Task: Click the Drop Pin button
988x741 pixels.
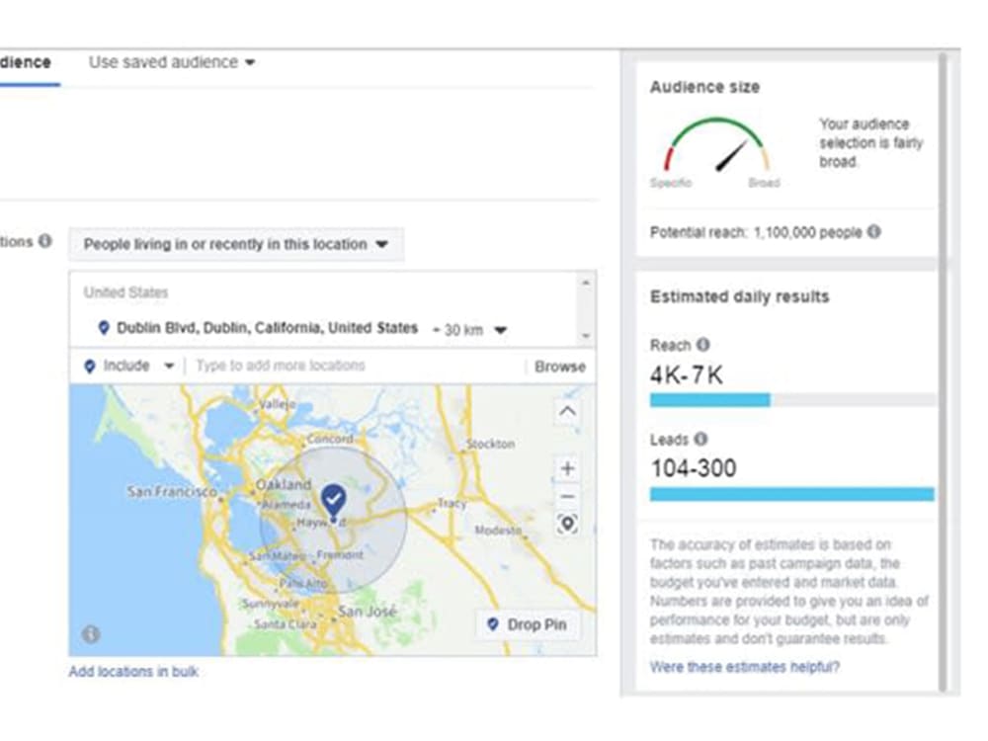Action: coord(528,624)
